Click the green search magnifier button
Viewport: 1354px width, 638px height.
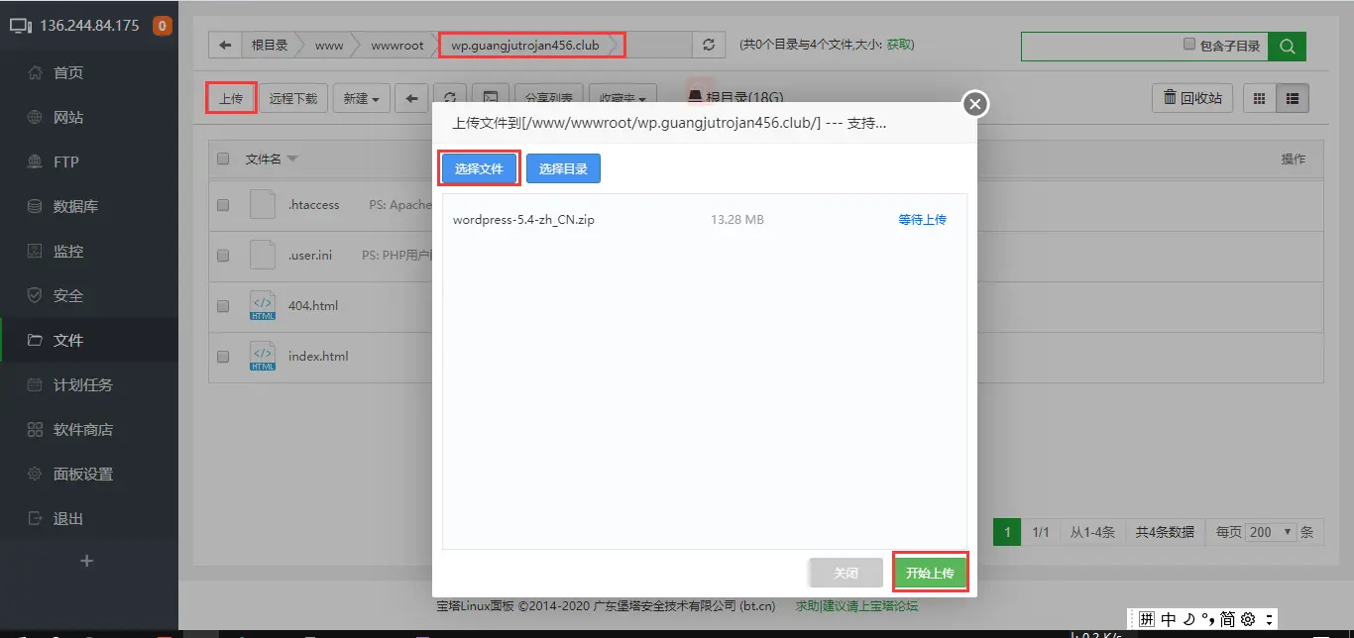[x=1287, y=46]
